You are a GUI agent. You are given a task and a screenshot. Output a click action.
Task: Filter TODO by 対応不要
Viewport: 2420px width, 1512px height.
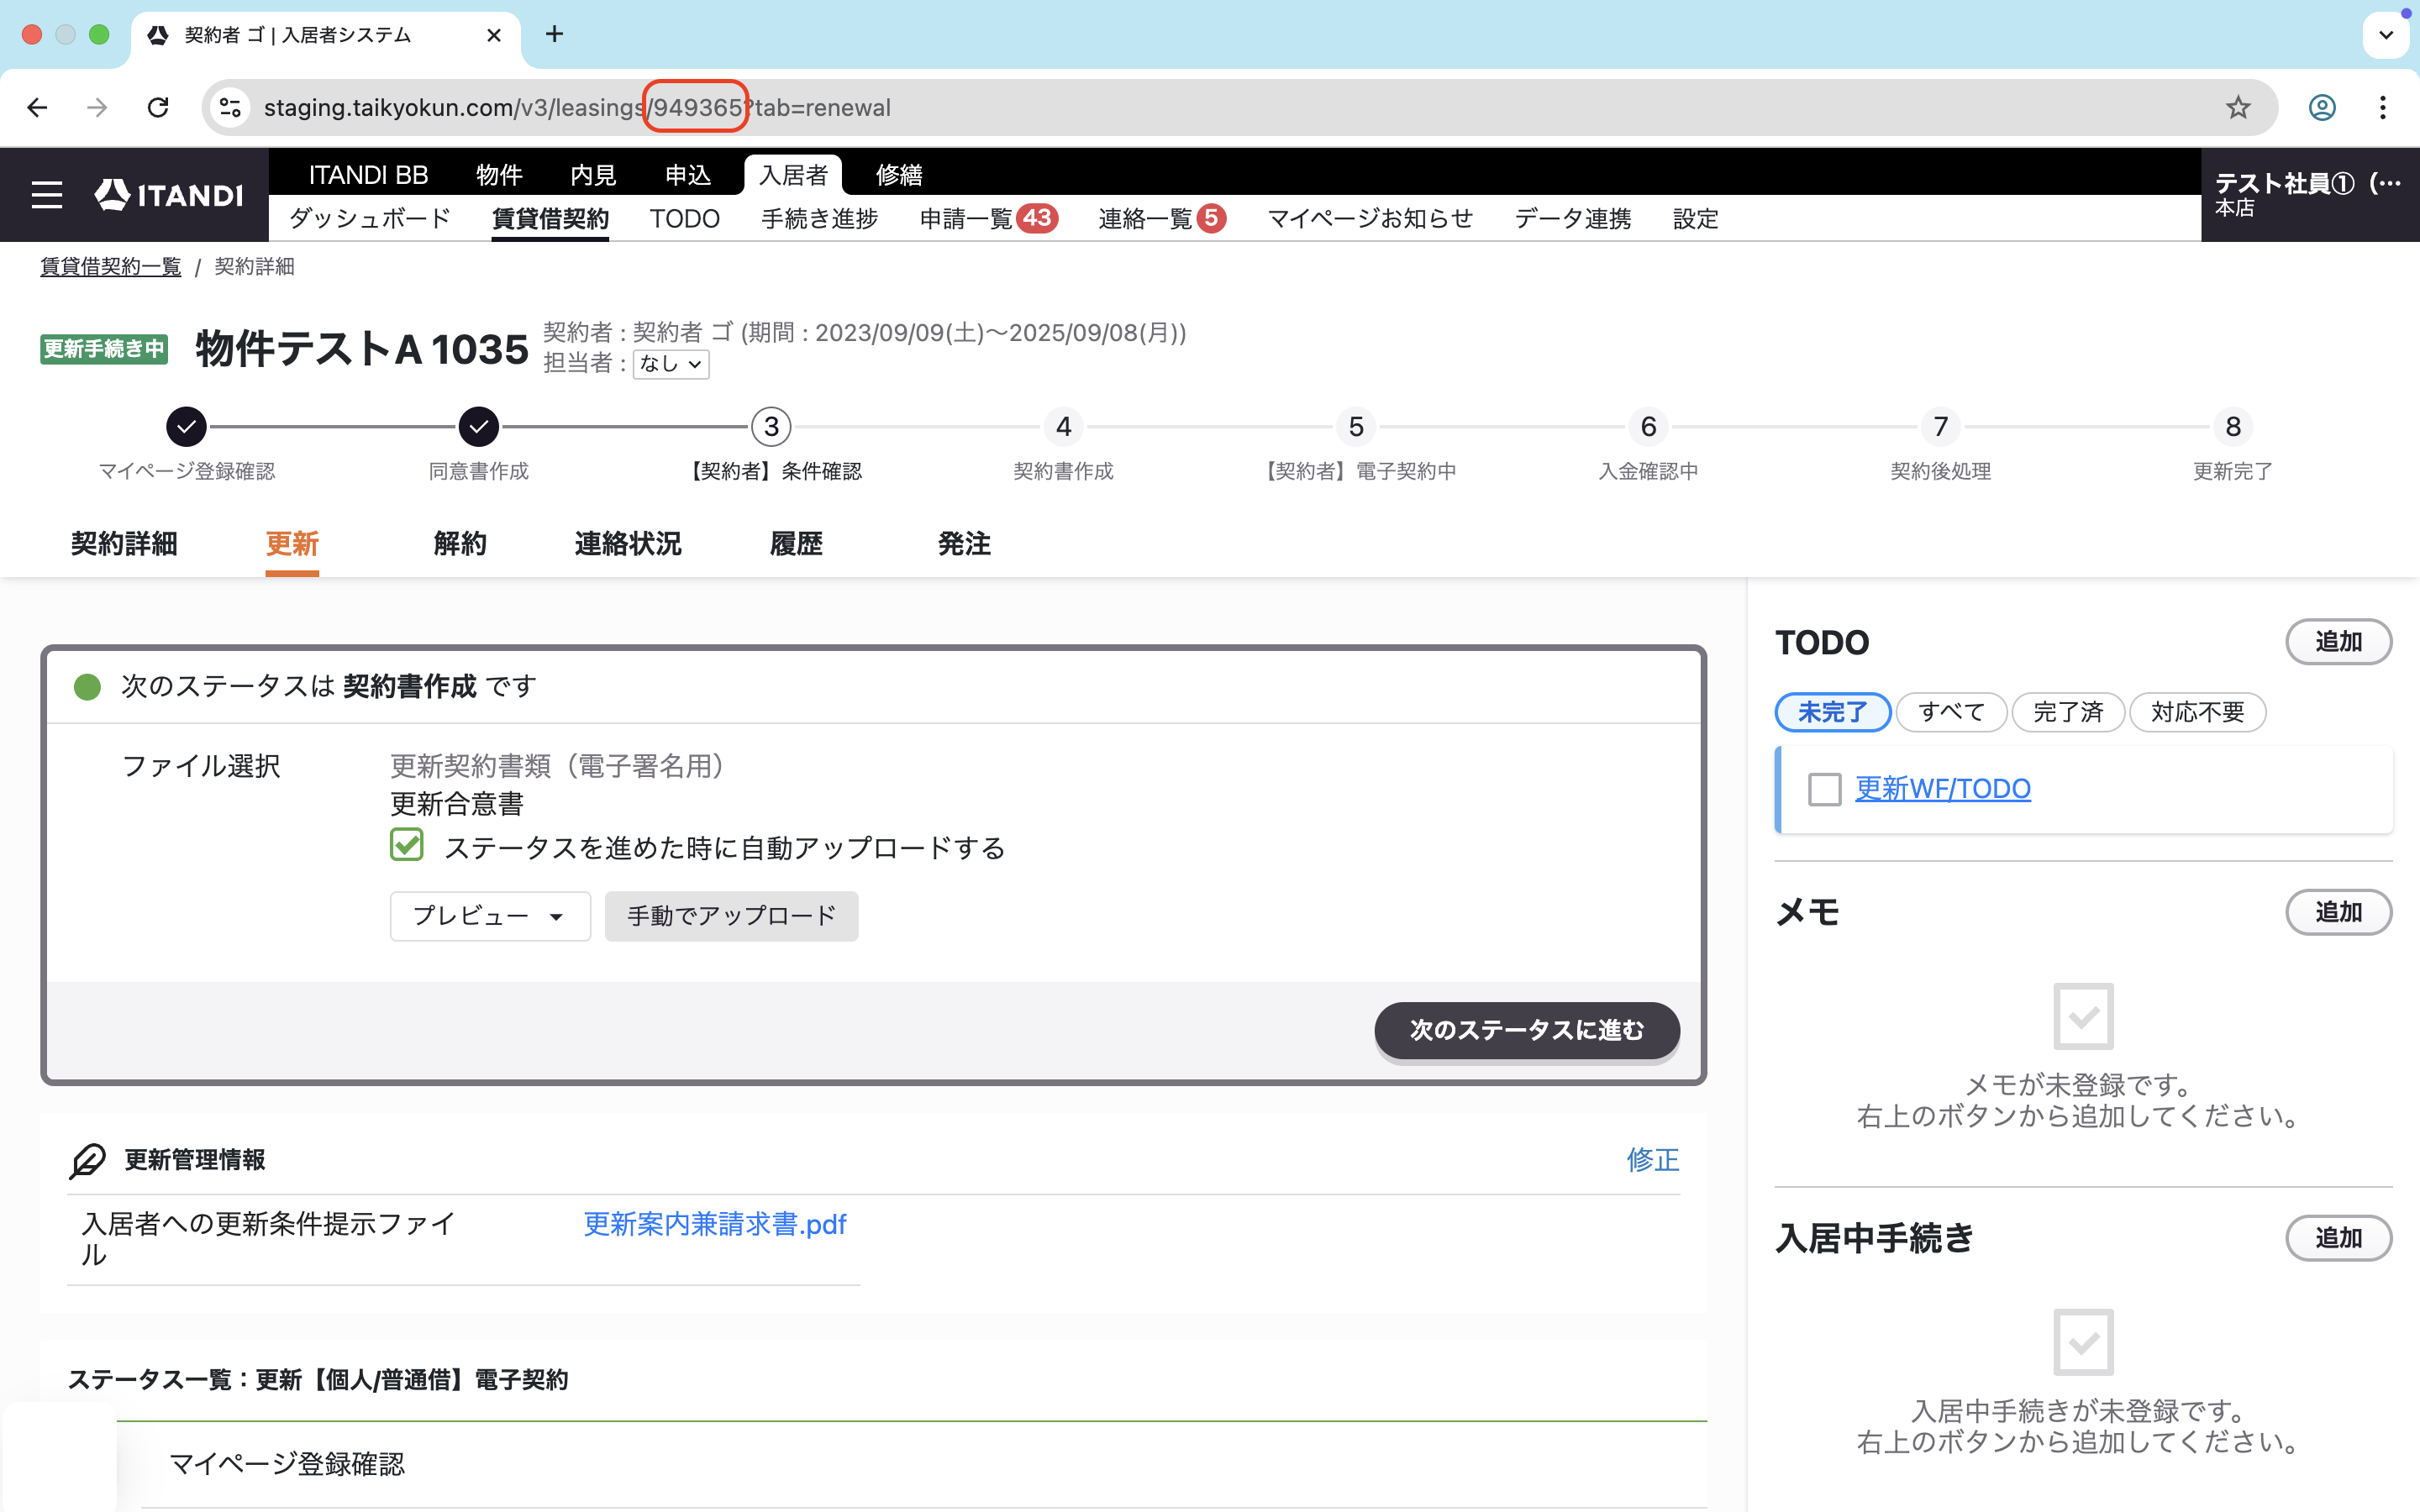[2197, 712]
